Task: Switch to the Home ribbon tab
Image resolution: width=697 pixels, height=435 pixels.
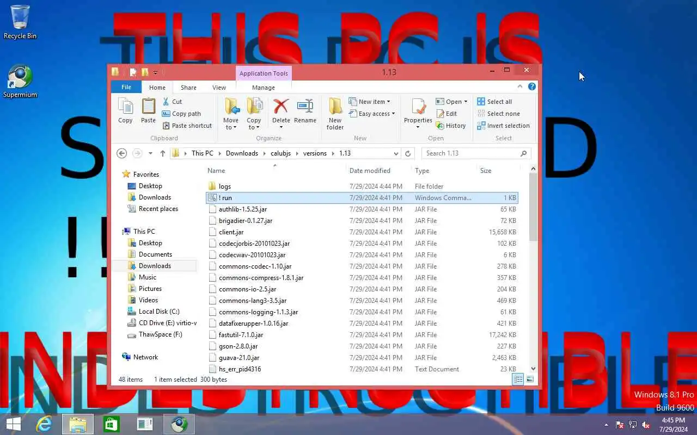Action: point(157,87)
